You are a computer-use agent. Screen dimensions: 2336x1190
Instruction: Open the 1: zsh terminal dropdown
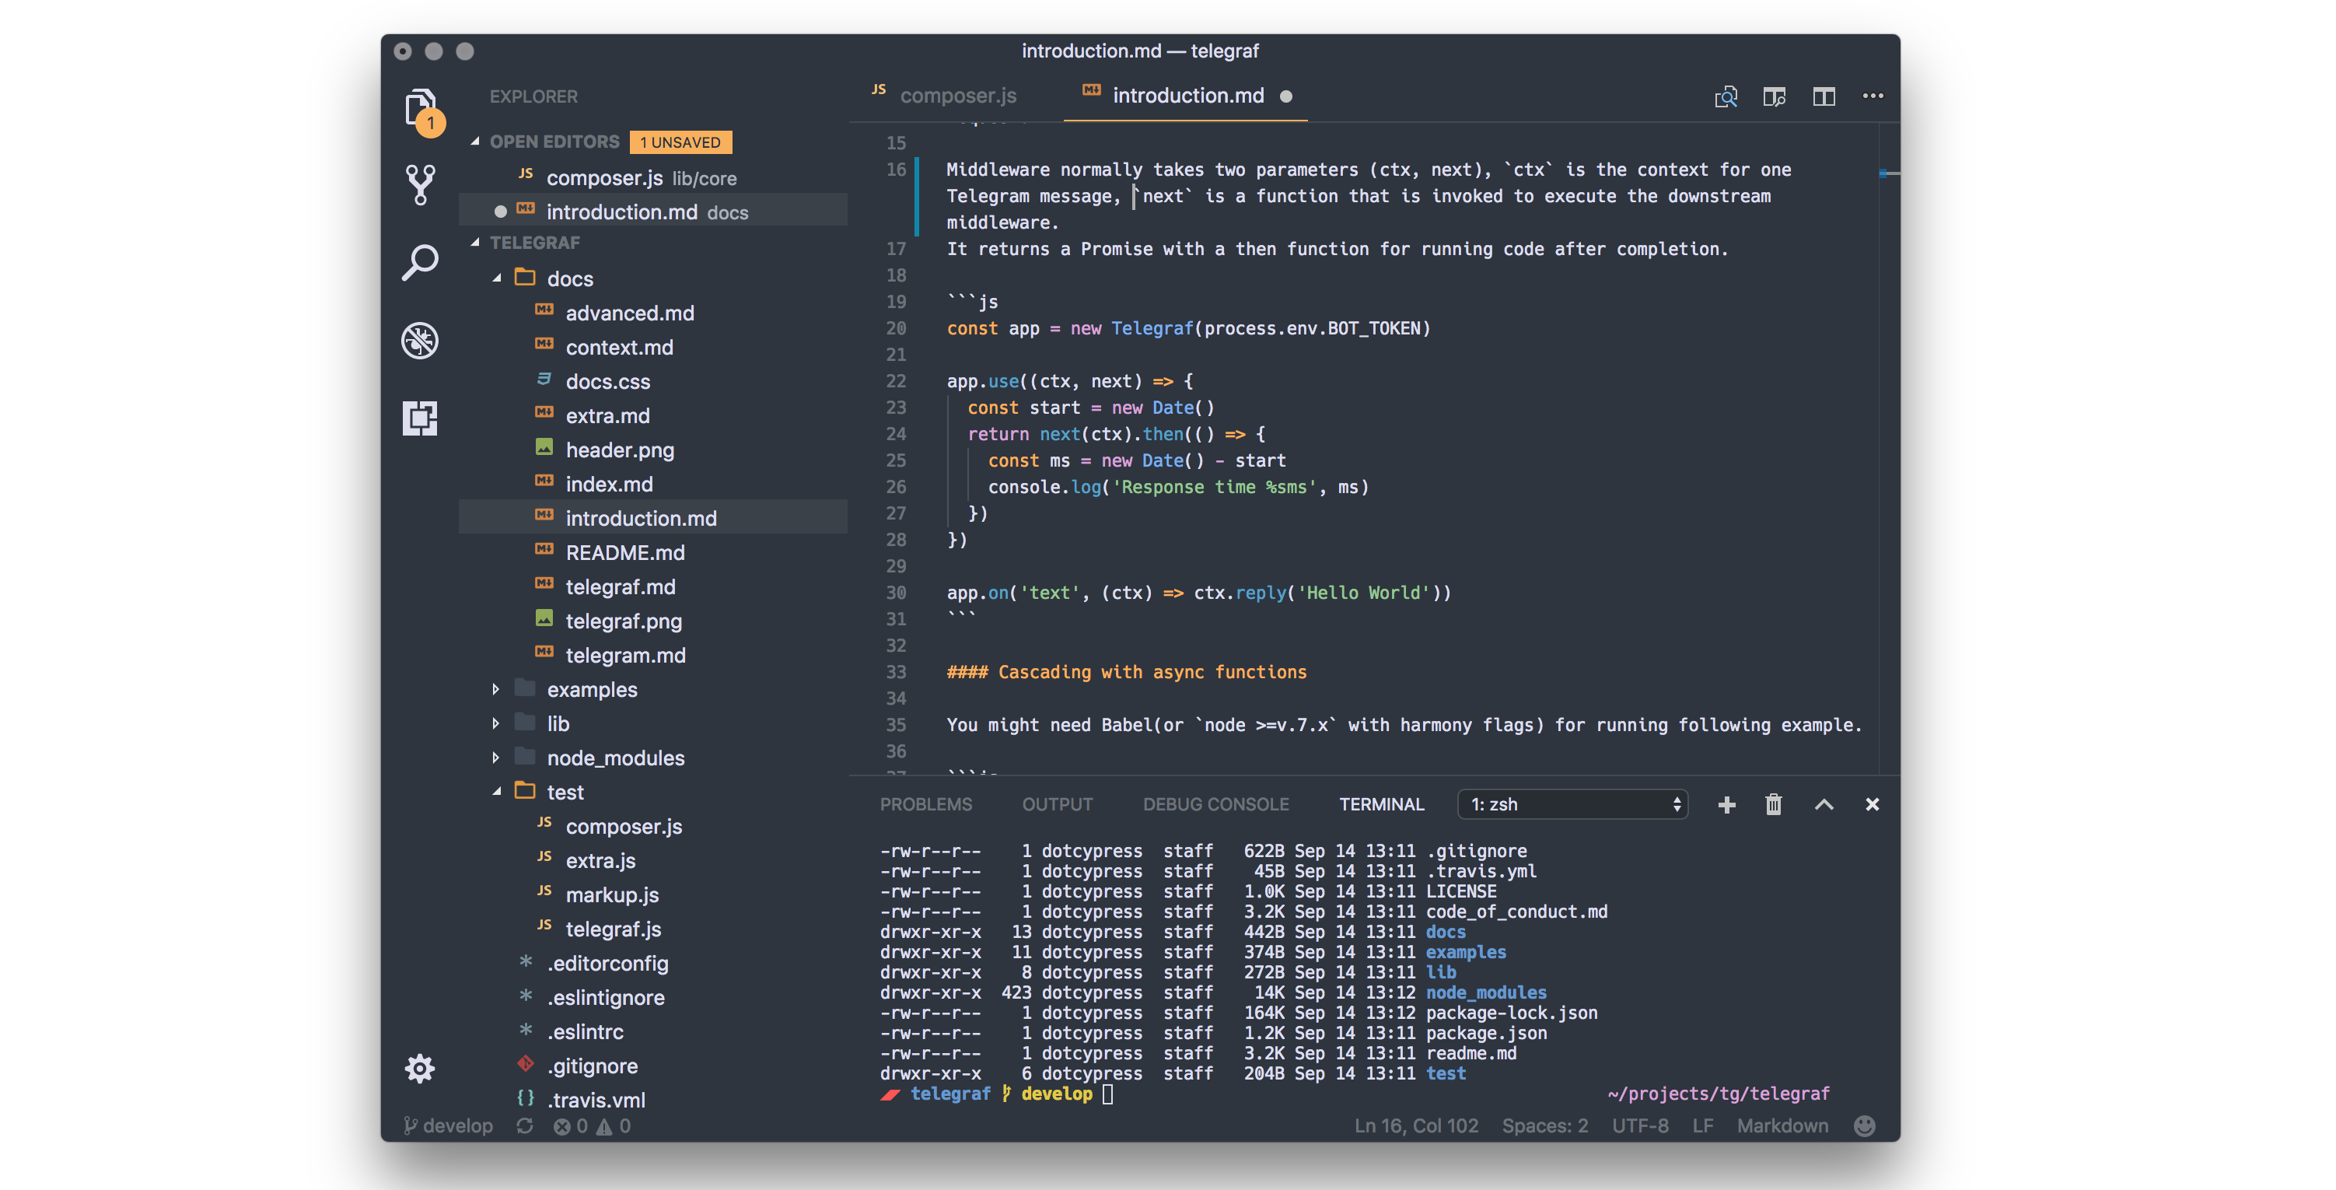[1572, 804]
